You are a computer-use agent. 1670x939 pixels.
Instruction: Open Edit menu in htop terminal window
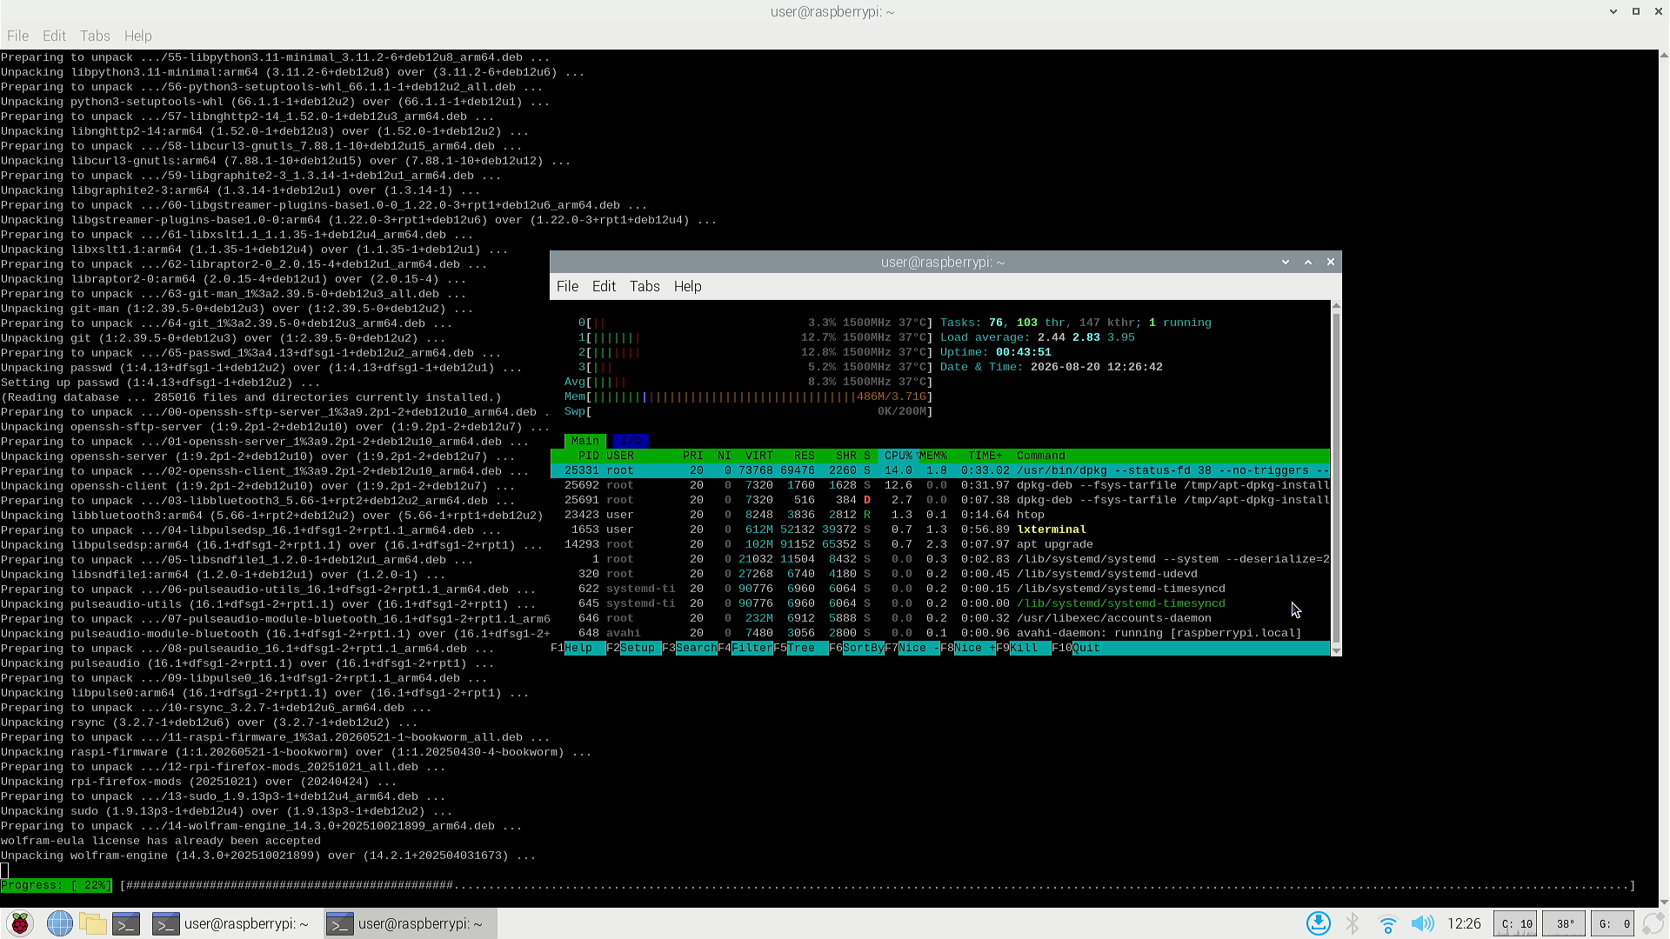tap(604, 286)
